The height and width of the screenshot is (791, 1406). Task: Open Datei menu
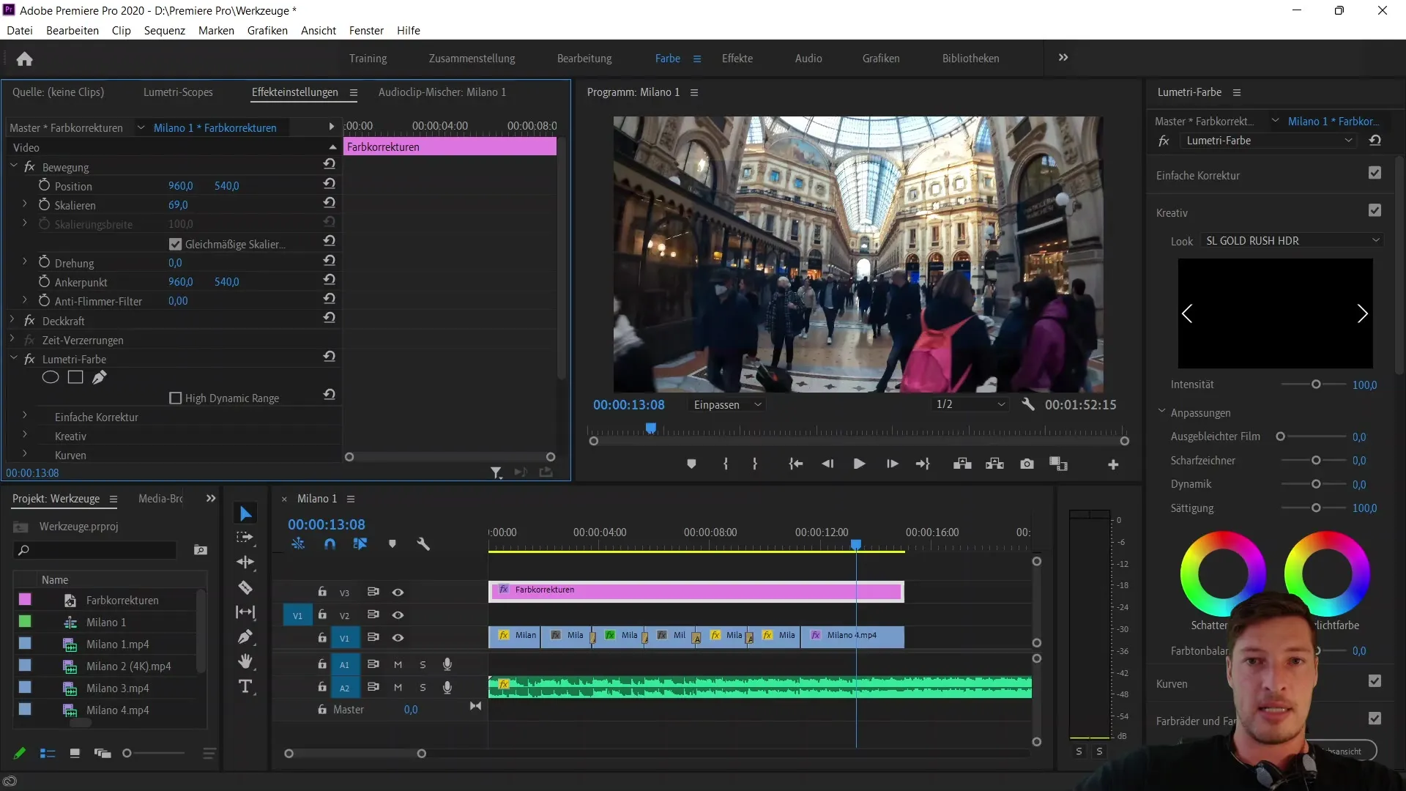[20, 30]
